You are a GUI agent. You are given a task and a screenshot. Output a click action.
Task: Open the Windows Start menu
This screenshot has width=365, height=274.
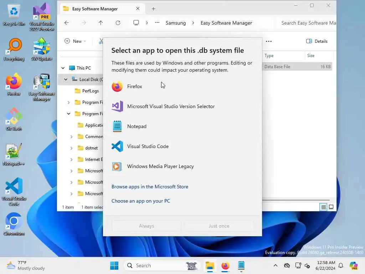pos(114,265)
